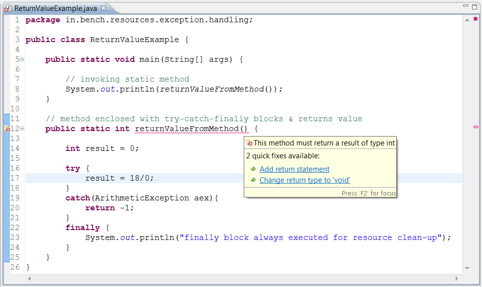The image size is (482, 287).
Task: Click Change return type to 'void' link
Action: 305,180
